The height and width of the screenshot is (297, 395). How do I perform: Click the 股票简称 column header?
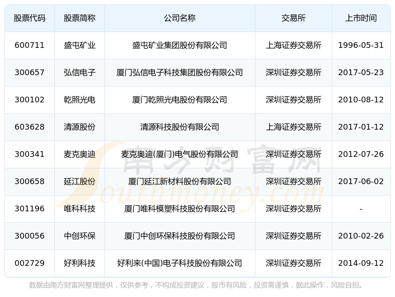79,18
